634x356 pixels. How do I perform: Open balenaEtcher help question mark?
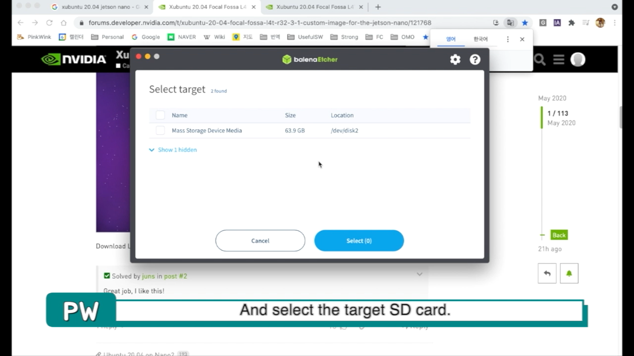pos(475,59)
